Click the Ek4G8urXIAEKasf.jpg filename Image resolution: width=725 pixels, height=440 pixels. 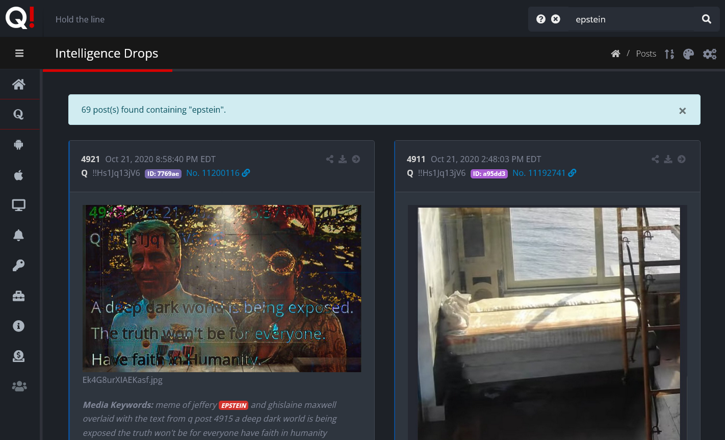pos(122,380)
